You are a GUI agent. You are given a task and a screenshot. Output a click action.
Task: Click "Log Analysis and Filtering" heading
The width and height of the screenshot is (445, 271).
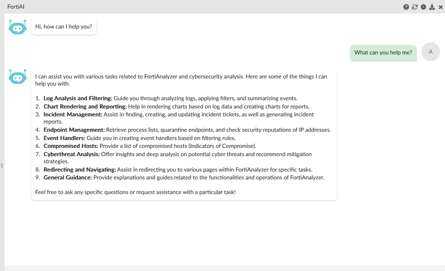[x=78, y=98]
